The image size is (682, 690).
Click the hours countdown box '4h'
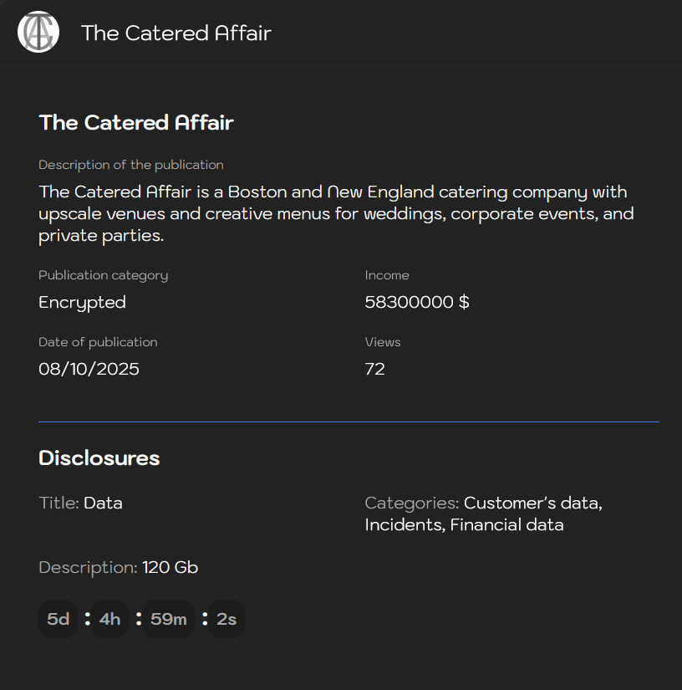pos(109,619)
